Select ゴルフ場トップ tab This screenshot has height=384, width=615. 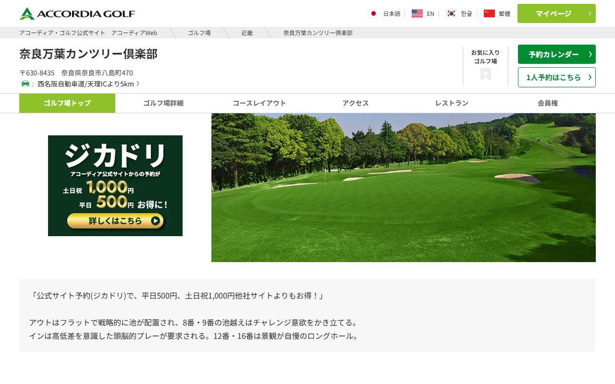tap(67, 103)
